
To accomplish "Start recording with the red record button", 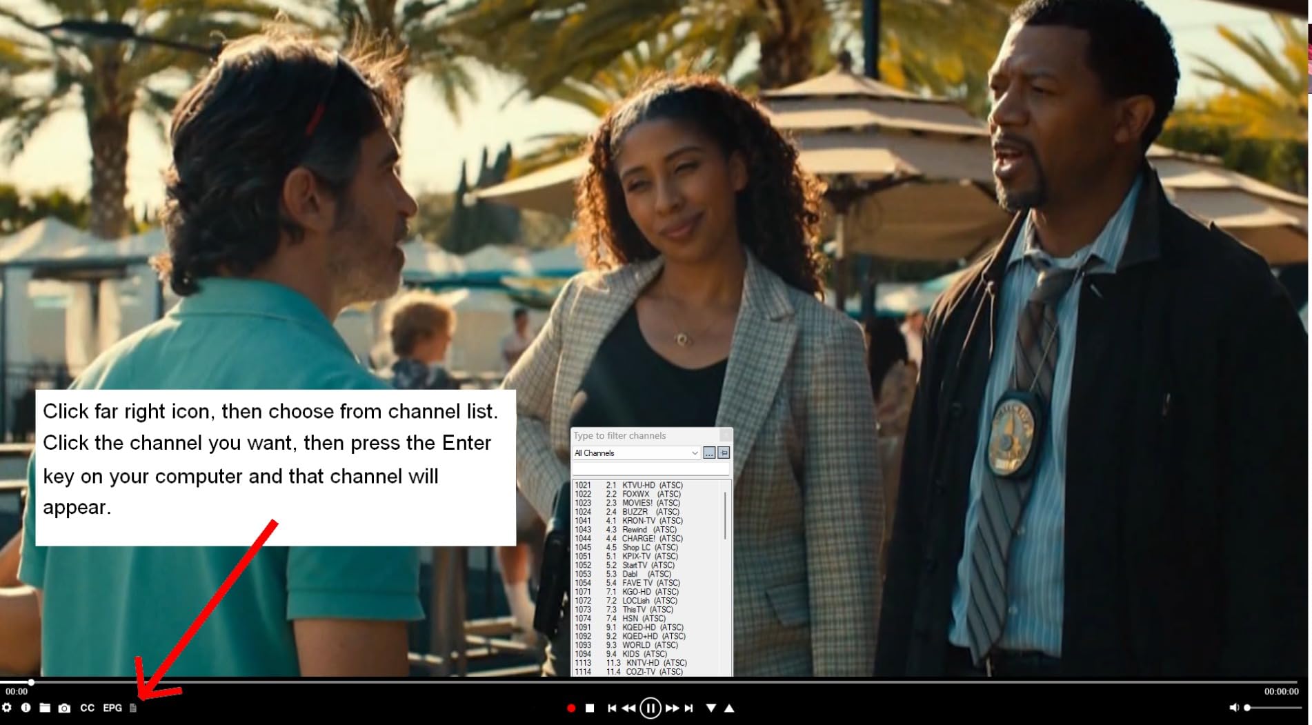I will tap(570, 708).
